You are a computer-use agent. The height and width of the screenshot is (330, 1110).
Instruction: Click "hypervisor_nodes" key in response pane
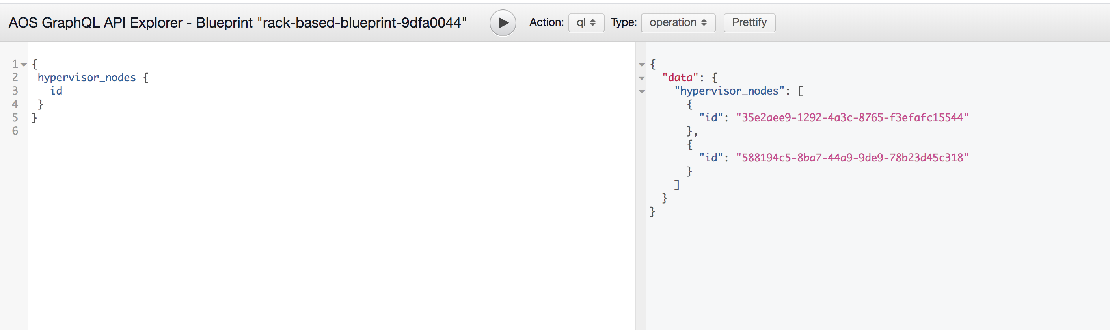pos(729,91)
